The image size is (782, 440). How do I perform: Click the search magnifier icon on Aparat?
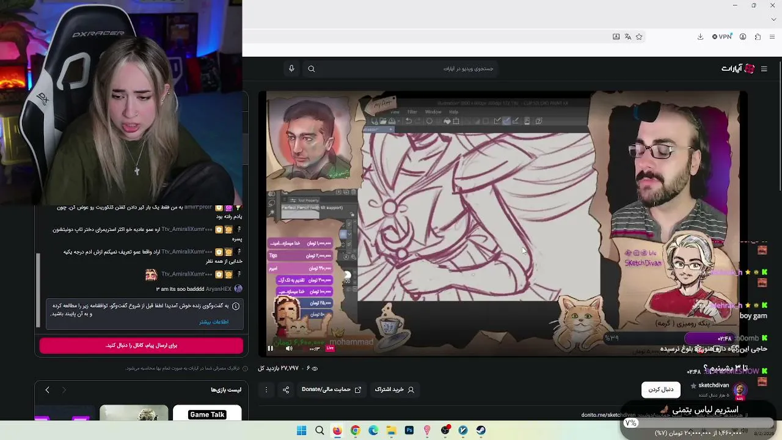(x=312, y=68)
